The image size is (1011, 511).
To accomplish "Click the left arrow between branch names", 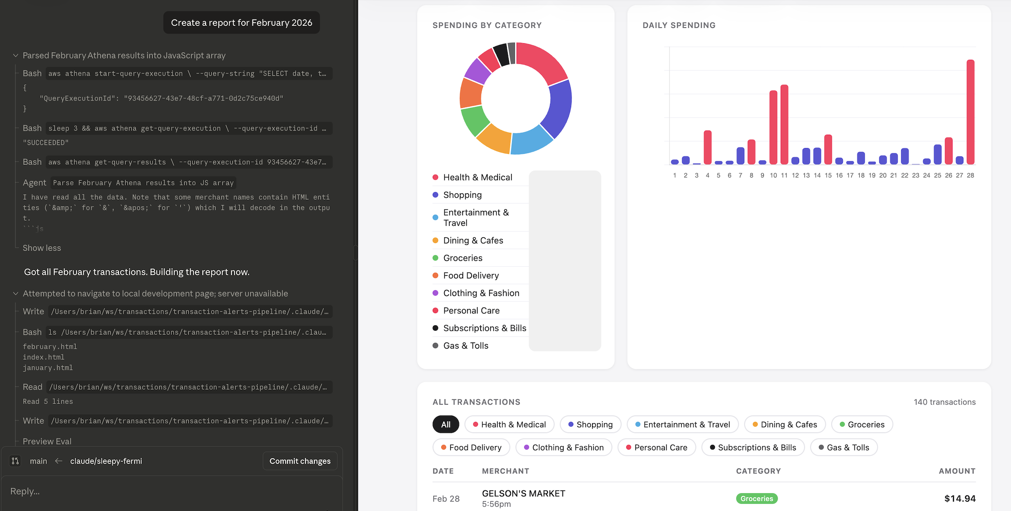I will (x=58, y=461).
